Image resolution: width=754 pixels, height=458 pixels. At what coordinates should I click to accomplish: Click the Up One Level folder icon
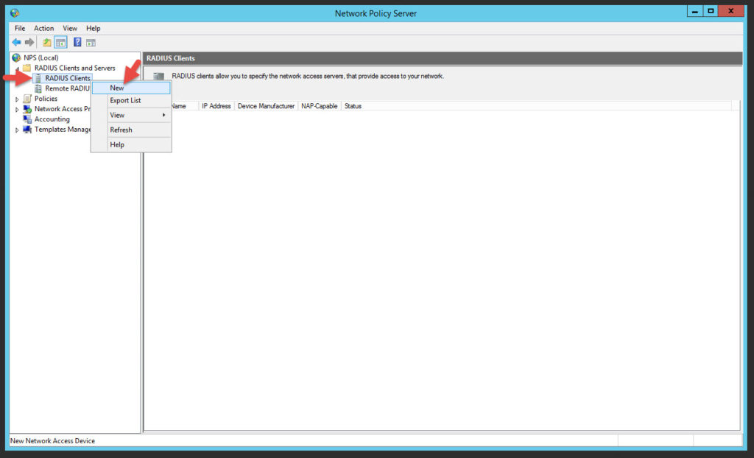click(47, 43)
